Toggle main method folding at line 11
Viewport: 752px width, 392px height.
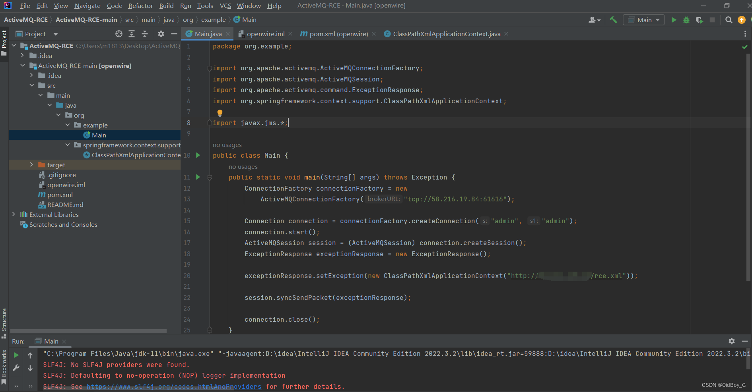(210, 178)
